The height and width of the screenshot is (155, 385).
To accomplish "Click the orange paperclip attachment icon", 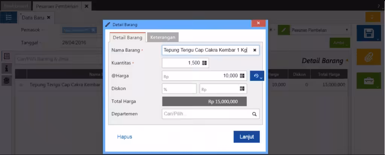I will tap(368, 57).
